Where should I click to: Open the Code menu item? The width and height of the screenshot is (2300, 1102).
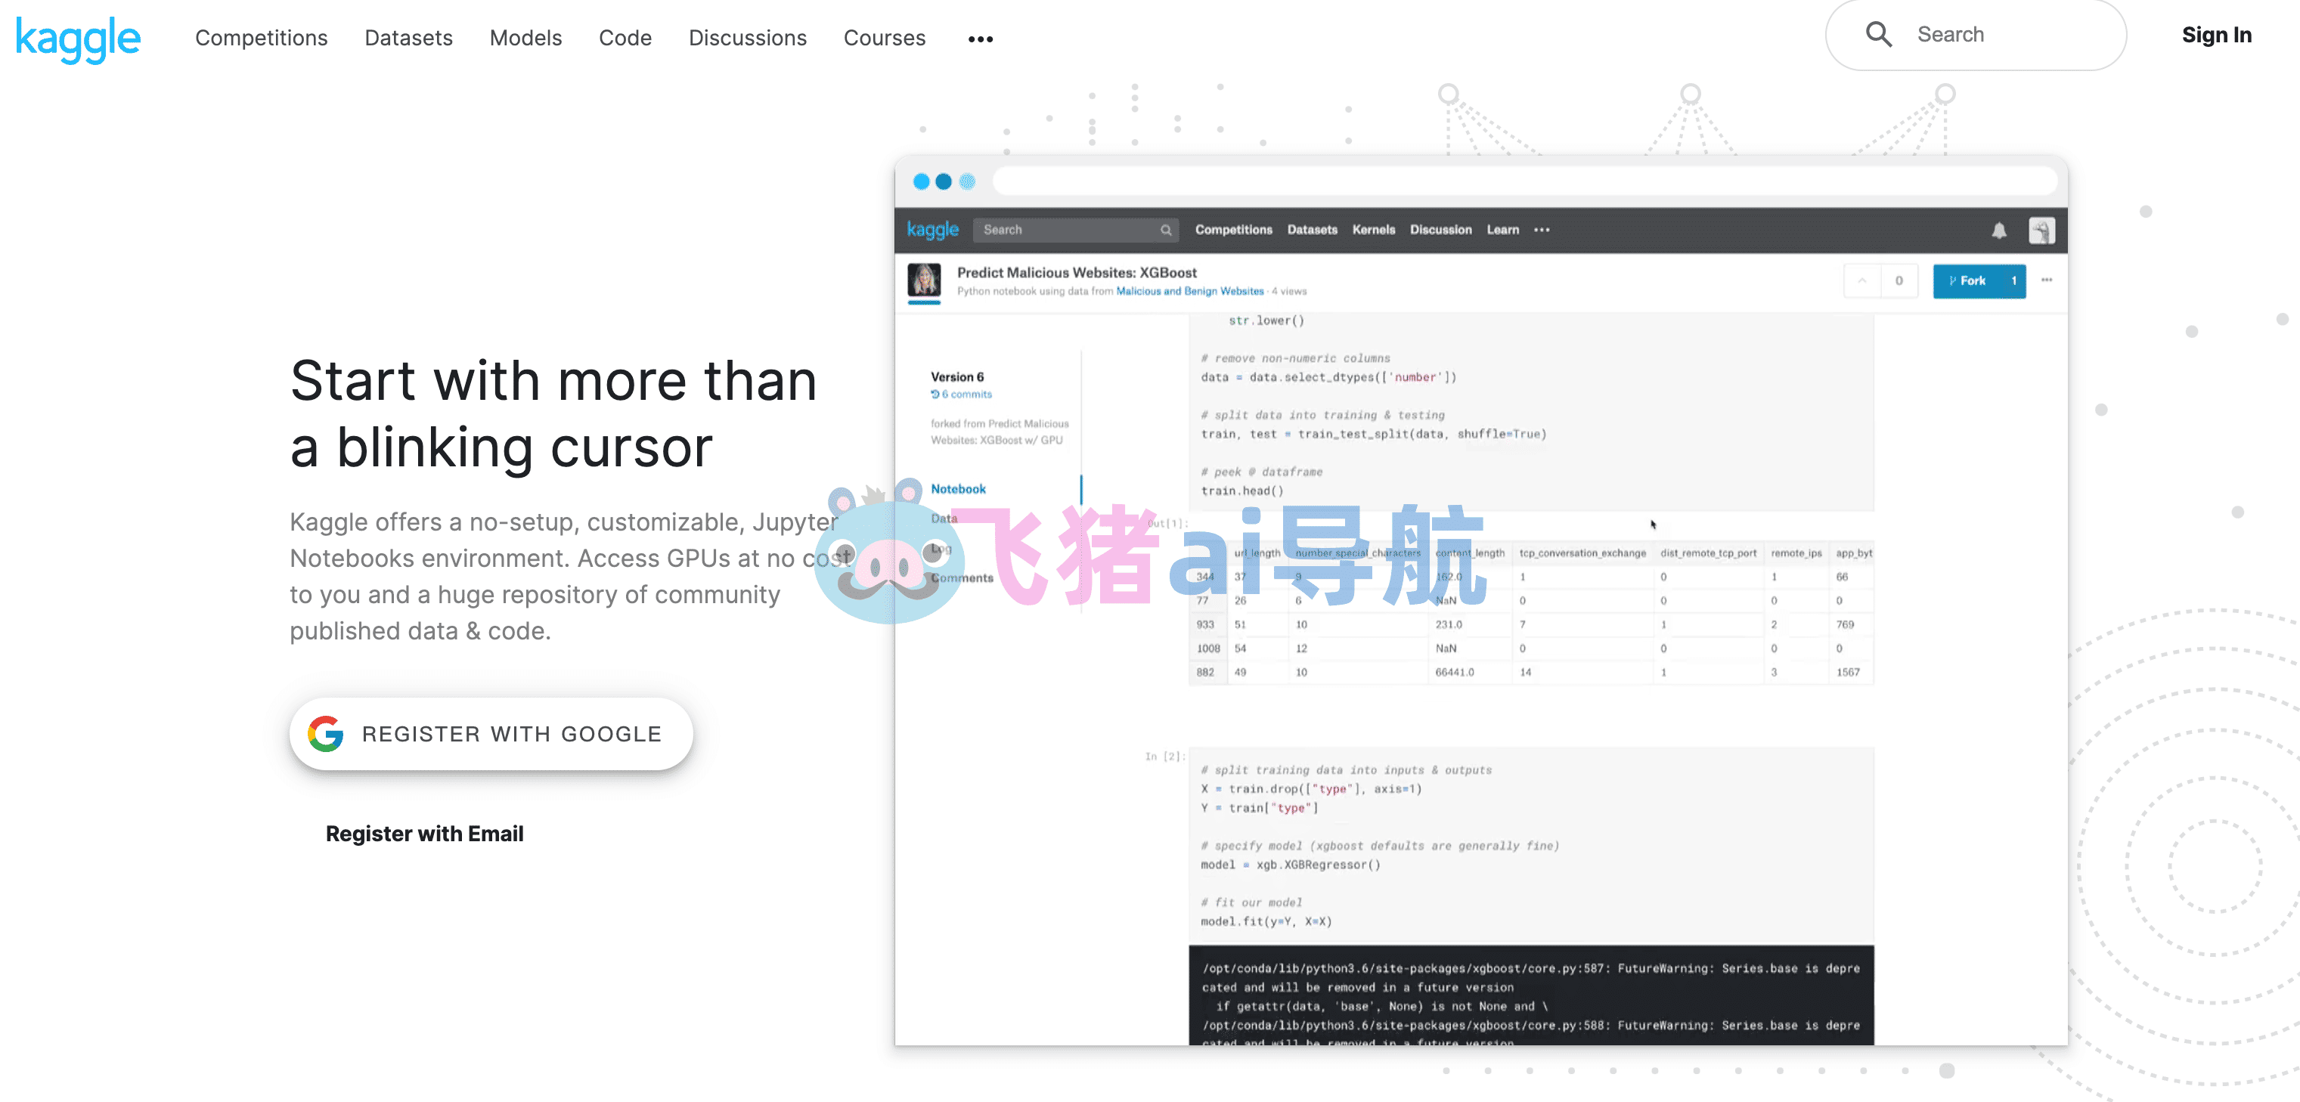[625, 39]
